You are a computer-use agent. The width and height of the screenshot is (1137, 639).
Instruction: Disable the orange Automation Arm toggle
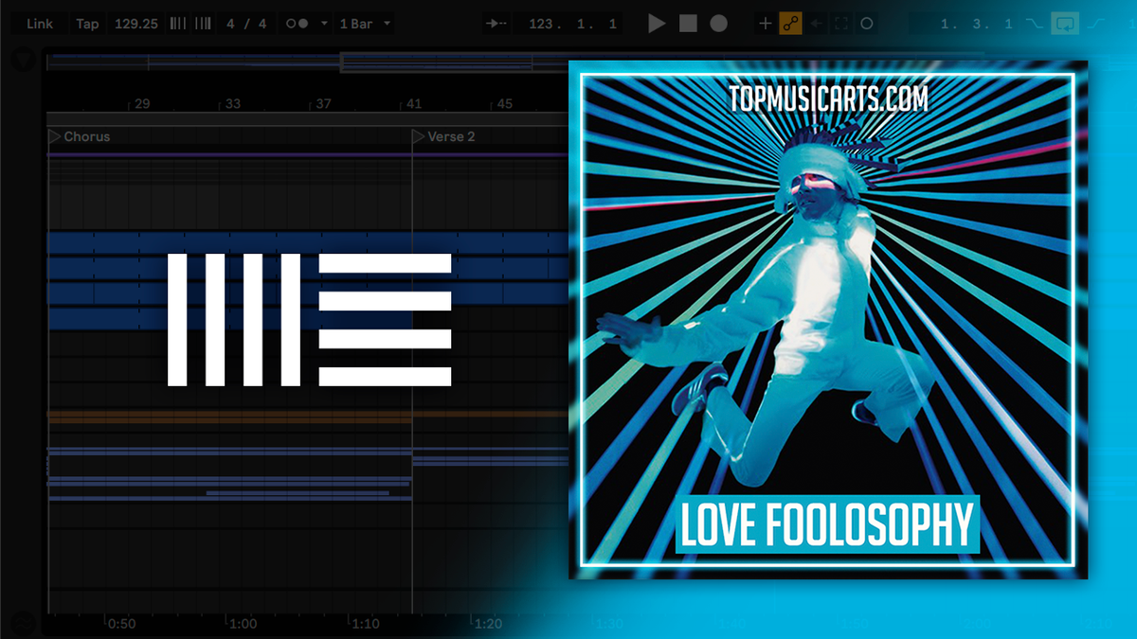tap(788, 23)
